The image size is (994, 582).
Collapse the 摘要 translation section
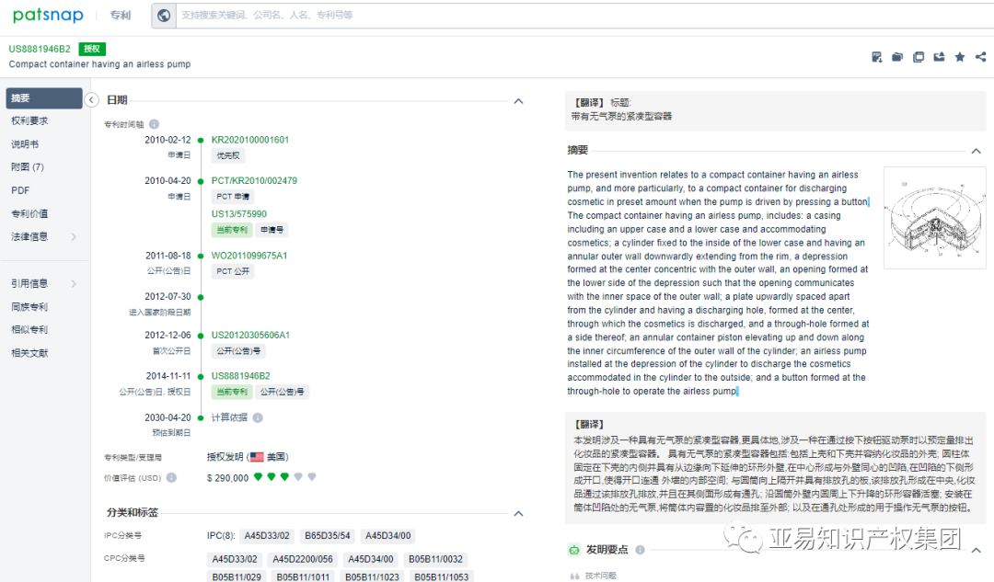click(977, 150)
